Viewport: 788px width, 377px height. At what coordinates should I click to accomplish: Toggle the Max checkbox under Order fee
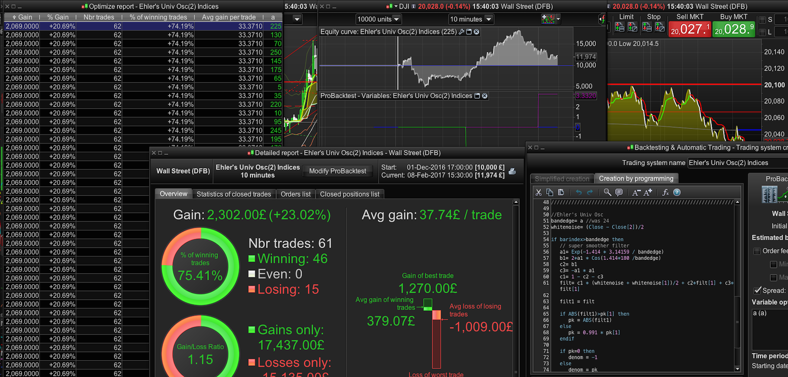773,278
